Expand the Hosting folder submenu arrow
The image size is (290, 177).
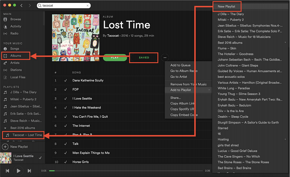coord(285,139)
